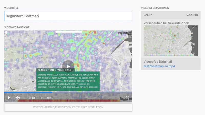Screen dimensions: 205x115
Task: Click the red heat timeline strip under the controls
Action: pos(68,101)
